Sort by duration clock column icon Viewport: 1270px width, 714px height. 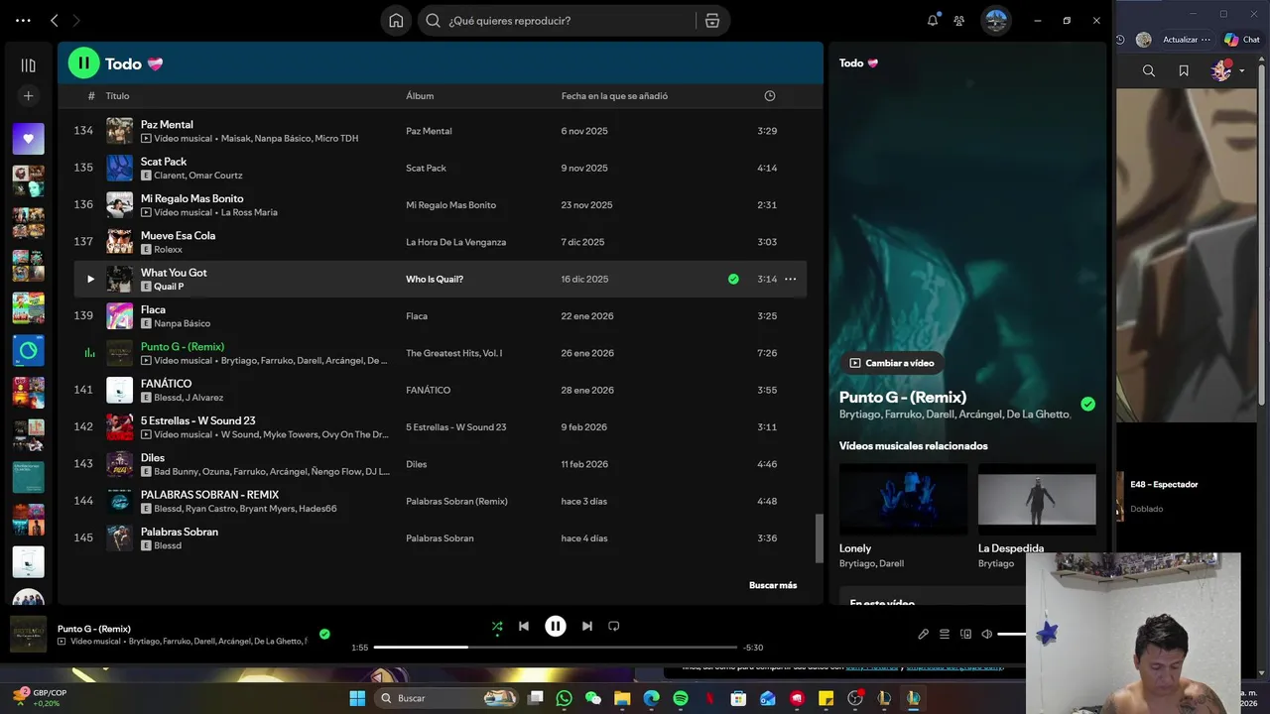pyautogui.click(x=770, y=96)
